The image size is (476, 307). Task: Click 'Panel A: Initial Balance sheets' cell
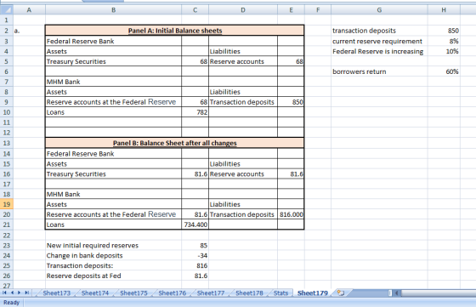tap(174, 31)
